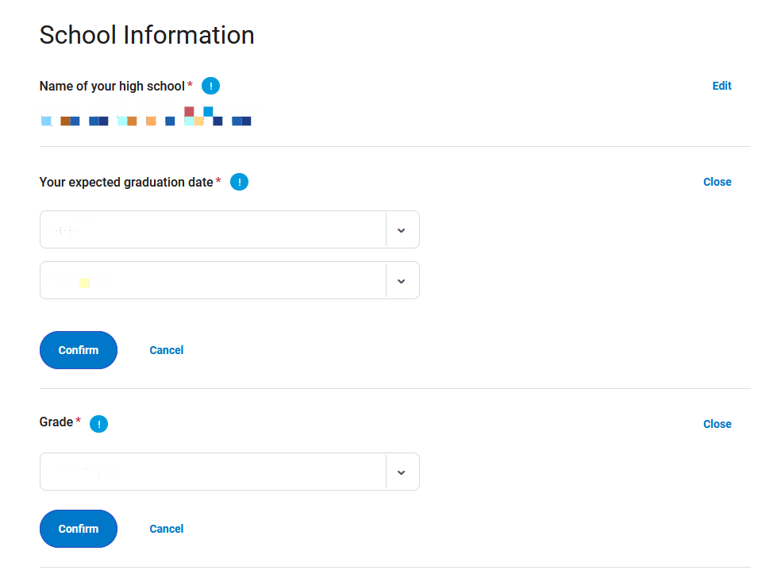The image size is (762, 574).
Task: Click info icon next to expected graduation date
Action: click(239, 182)
